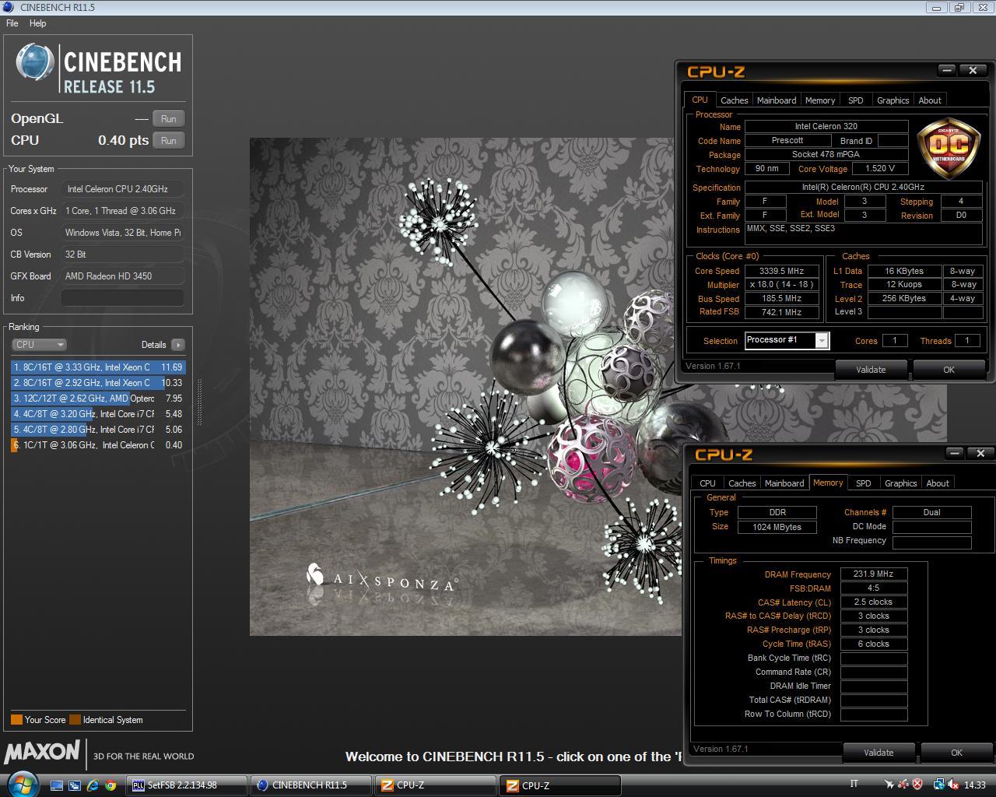Open the Processor #1 selection dropdown
Viewport: 996px width, 797px height.
tap(822, 340)
